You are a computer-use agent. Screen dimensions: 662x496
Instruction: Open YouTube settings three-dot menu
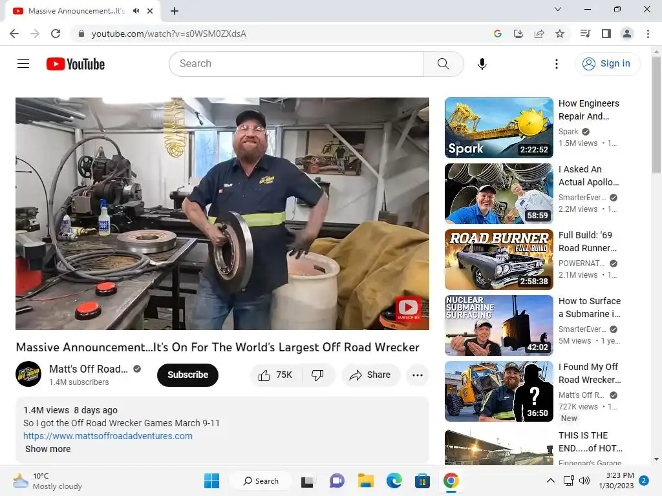[557, 64]
